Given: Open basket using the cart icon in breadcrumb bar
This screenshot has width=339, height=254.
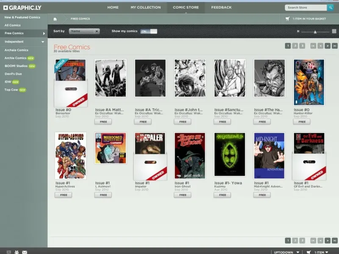Looking at the screenshot, I should pyautogui.click(x=288, y=19).
